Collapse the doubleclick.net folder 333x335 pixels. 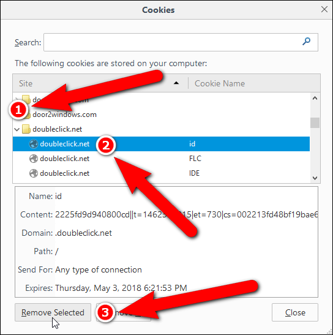coord(17,129)
